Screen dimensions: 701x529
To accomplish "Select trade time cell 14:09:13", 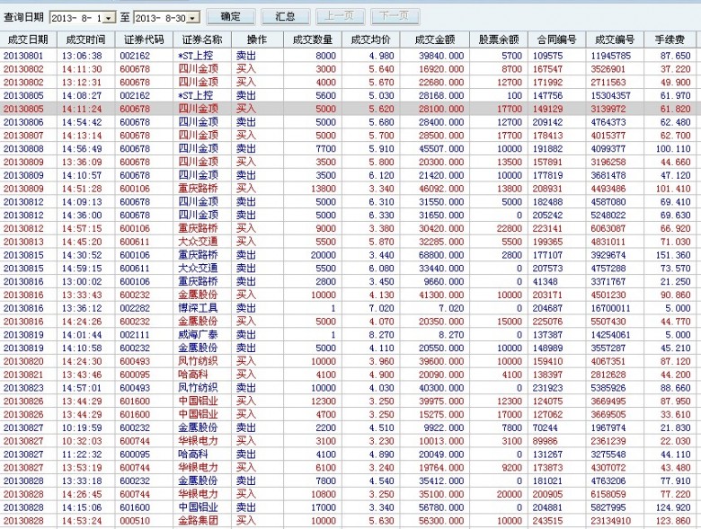I will click(x=82, y=202).
